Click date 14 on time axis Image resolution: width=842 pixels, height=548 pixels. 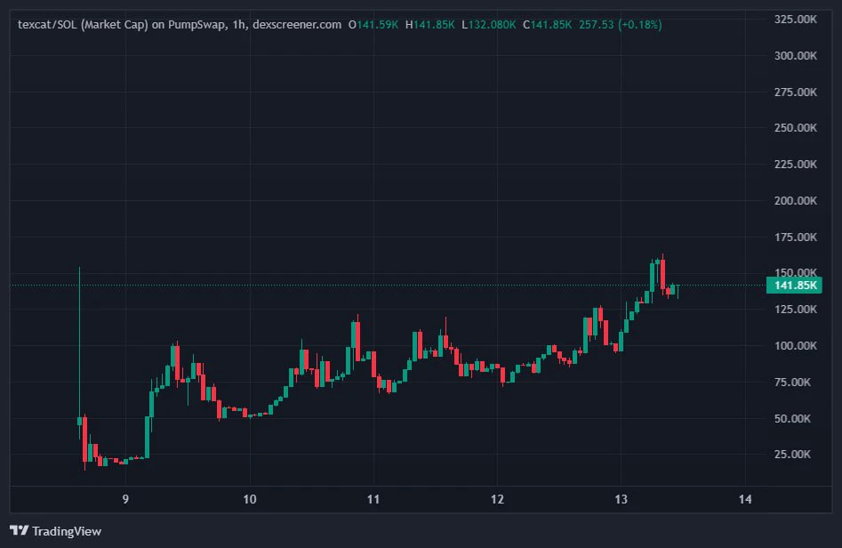745,500
